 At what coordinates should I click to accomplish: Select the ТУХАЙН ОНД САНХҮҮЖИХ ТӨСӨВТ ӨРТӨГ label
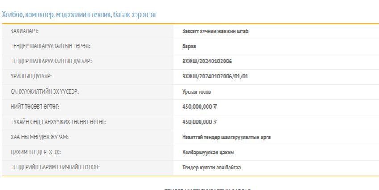(x=58, y=122)
